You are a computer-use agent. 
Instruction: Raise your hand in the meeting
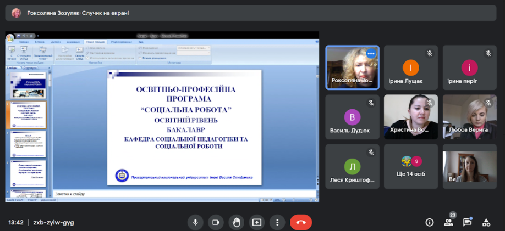point(237,222)
